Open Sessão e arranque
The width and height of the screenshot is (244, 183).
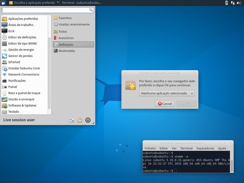coord(18,99)
